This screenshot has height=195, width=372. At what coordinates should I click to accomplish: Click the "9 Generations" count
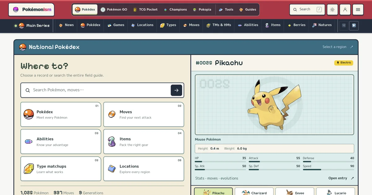point(91,193)
